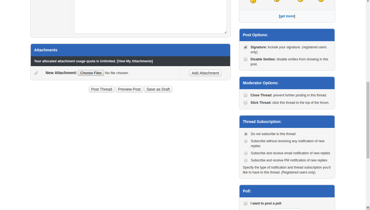Enable the Disable Smilies checkbox
This screenshot has width=370, height=210.
tap(246, 59)
